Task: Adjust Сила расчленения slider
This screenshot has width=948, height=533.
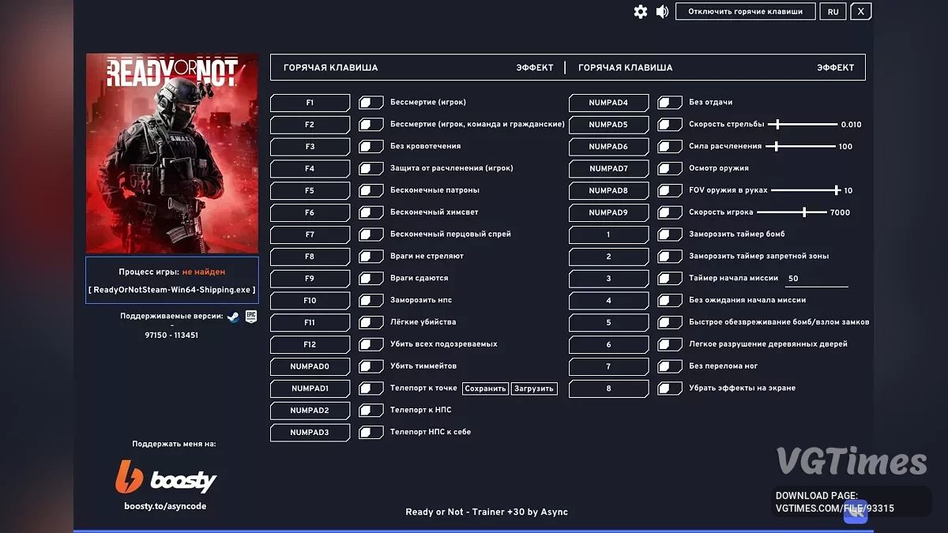Action: click(801, 147)
